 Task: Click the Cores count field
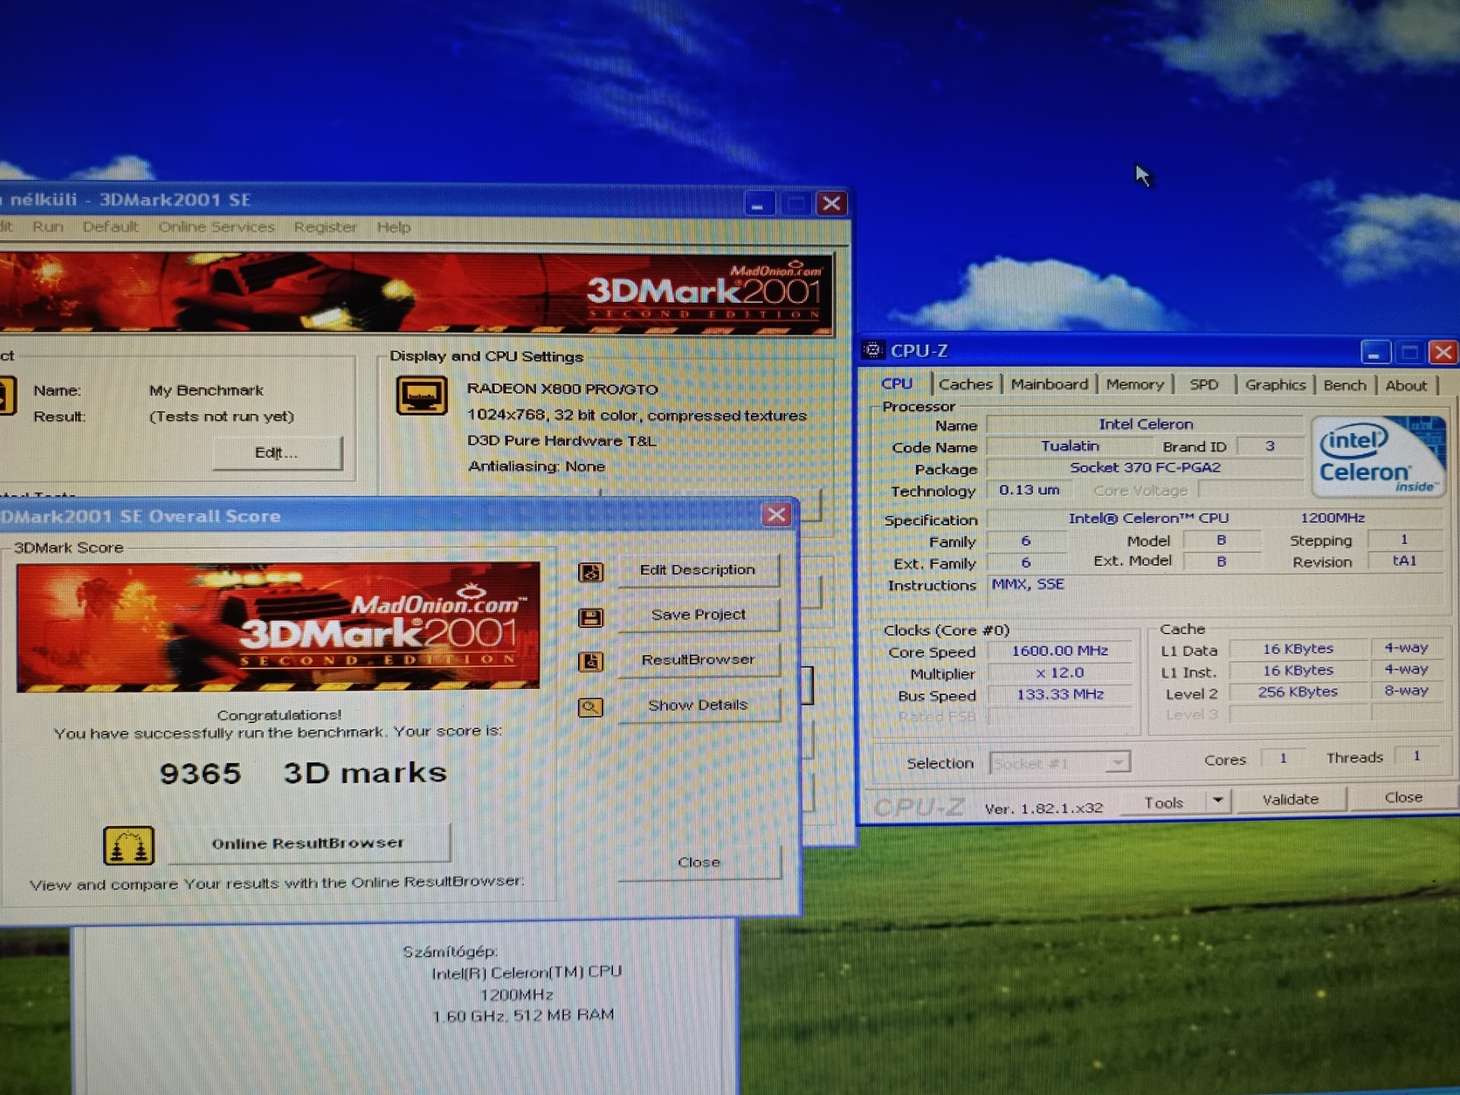1283,758
